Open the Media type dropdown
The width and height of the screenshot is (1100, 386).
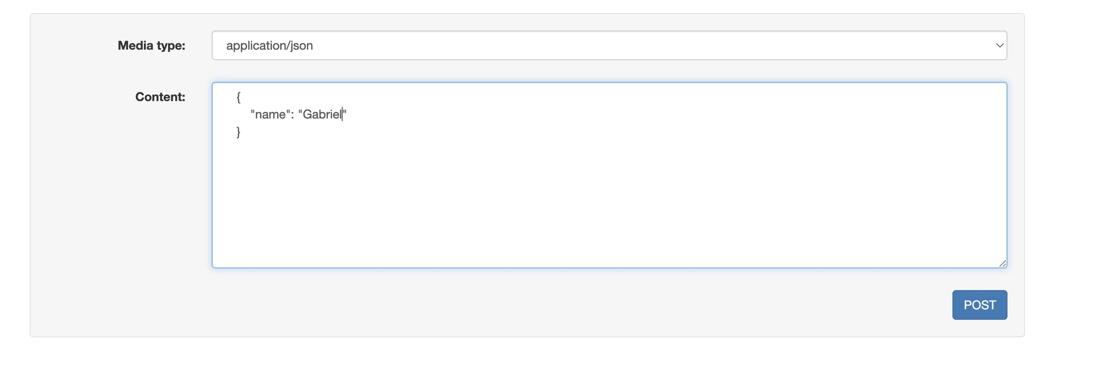[x=608, y=45]
